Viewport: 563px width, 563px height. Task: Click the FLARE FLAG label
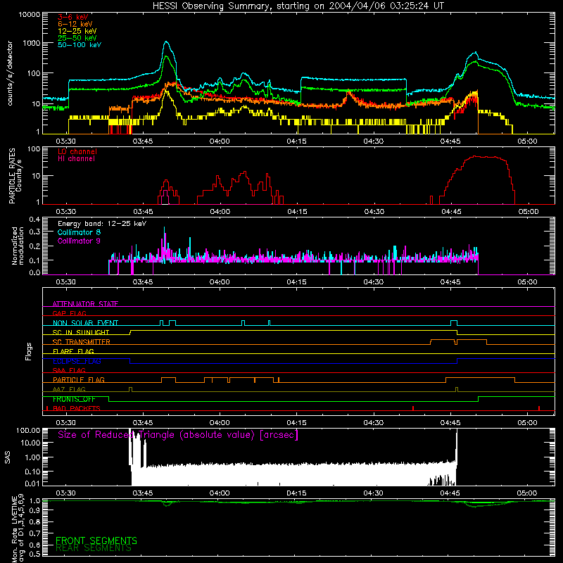point(73,351)
